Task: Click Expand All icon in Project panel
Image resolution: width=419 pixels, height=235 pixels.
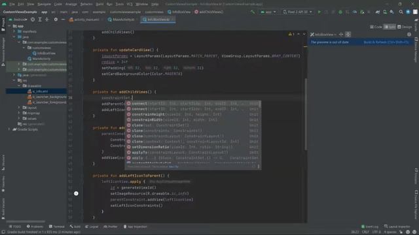Action: click(40, 20)
